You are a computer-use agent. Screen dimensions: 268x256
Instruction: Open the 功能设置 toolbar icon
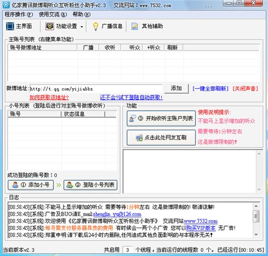49,26
